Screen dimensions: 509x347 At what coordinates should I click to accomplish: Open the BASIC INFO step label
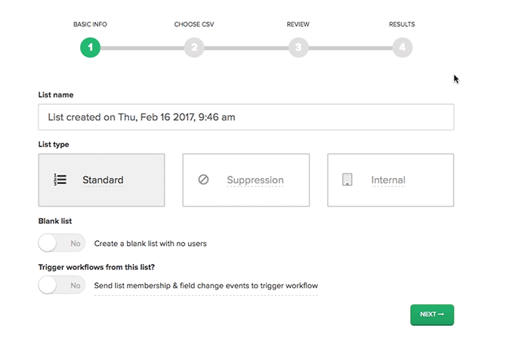click(x=90, y=24)
